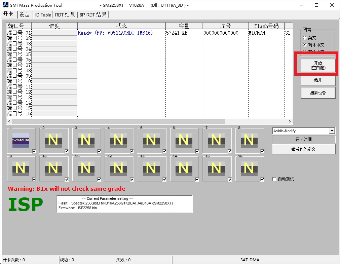Image resolution: width=340 pixels, height=264 pixels.
Task: Select the port 5 N slot icon
Action: click(151, 140)
